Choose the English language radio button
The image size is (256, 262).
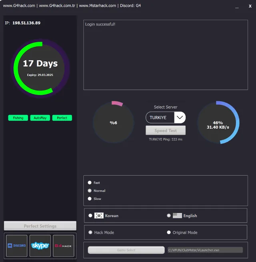click(x=169, y=216)
